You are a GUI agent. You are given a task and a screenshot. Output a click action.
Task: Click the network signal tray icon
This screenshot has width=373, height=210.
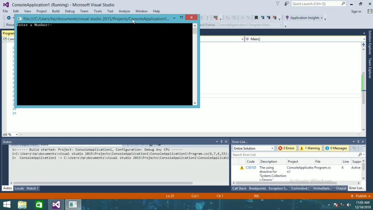click(x=342, y=205)
